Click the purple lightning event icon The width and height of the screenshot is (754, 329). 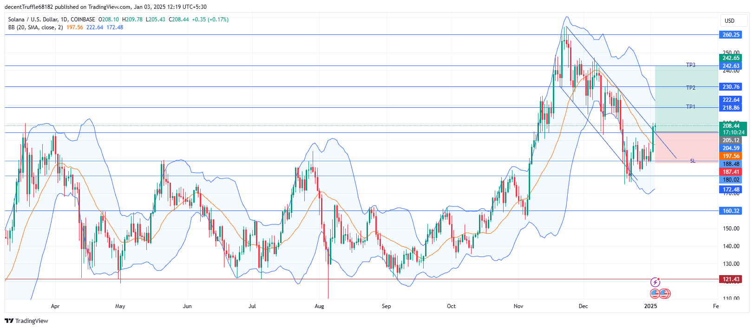click(x=655, y=282)
